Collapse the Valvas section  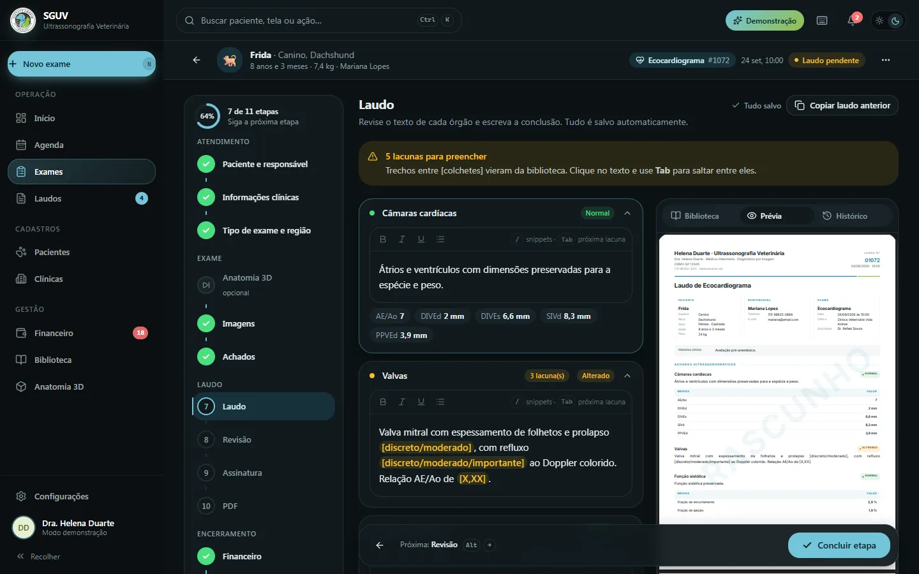627,376
